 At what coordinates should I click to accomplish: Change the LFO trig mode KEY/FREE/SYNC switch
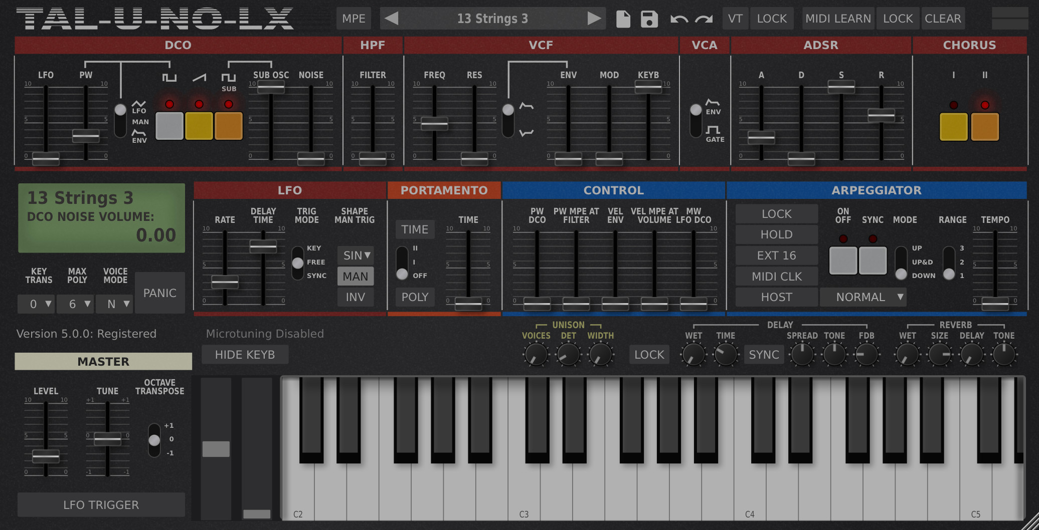298,263
